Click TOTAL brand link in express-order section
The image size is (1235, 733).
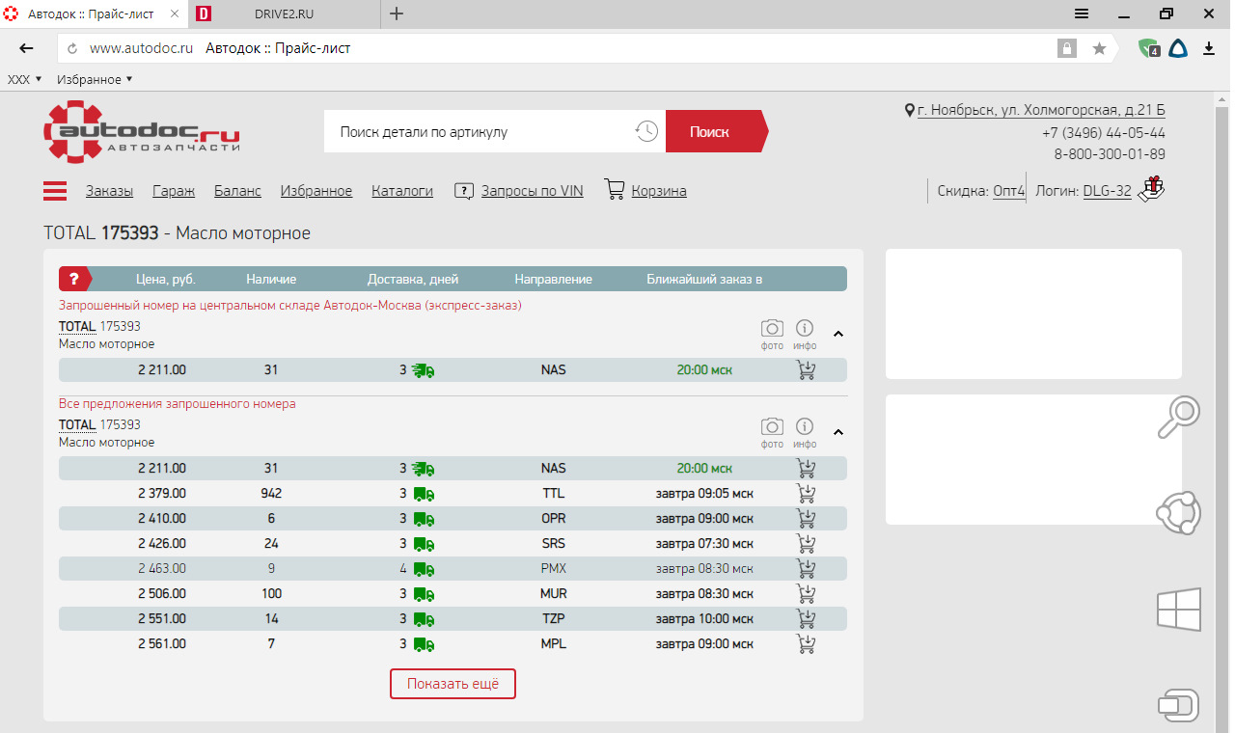coord(77,327)
